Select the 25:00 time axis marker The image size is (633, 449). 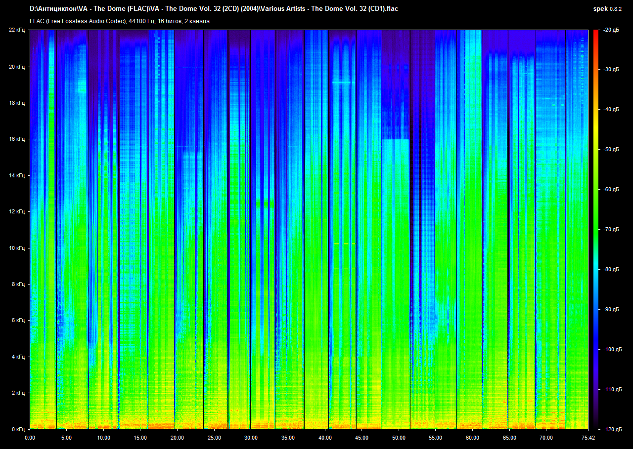214,438
